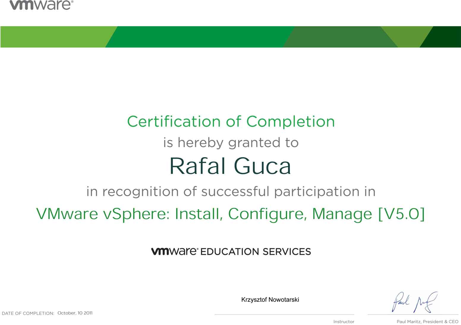Screen dimensions: 461x325
Task: Click the heading 'Certification of Completion'
Action: 231,122
